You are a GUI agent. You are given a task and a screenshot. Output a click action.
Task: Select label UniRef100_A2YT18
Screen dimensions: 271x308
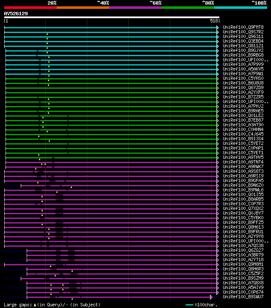[x=243, y=260]
